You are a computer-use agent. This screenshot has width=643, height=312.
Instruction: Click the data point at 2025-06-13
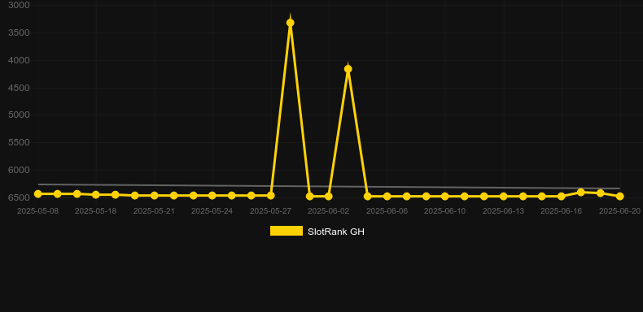point(504,196)
